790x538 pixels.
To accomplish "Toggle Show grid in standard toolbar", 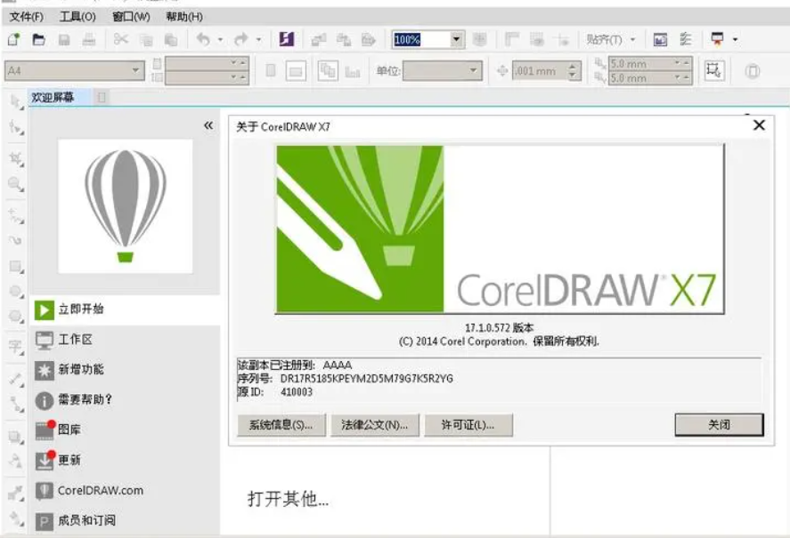I will click(x=537, y=39).
